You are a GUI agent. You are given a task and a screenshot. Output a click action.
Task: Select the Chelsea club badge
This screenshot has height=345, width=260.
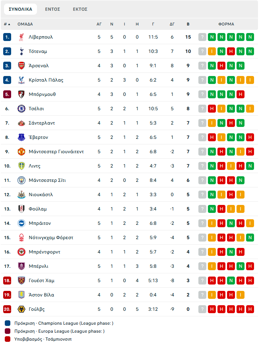21,109
